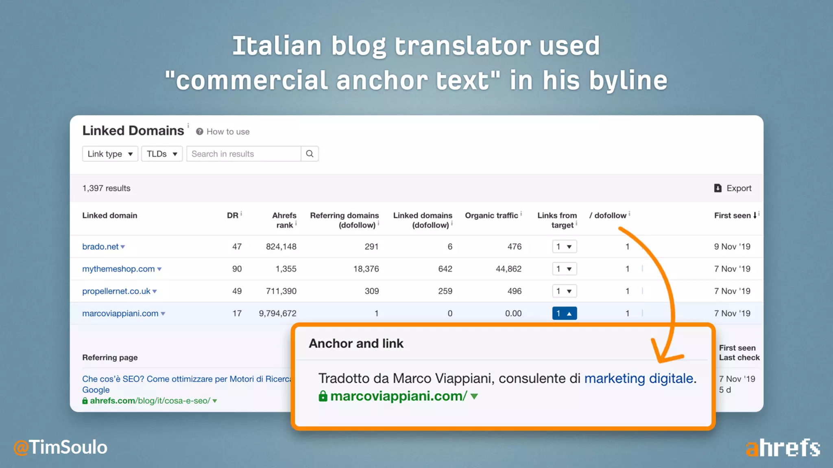Click the Linked Domains title info icon
This screenshot has height=468, width=833.
coord(188,126)
